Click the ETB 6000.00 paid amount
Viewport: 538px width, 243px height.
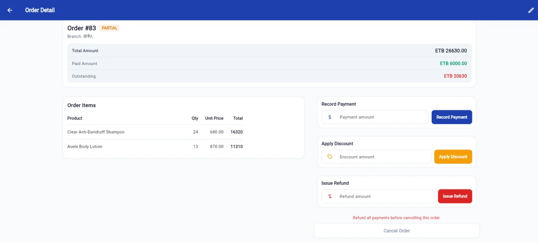pyautogui.click(x=453, y=63)
